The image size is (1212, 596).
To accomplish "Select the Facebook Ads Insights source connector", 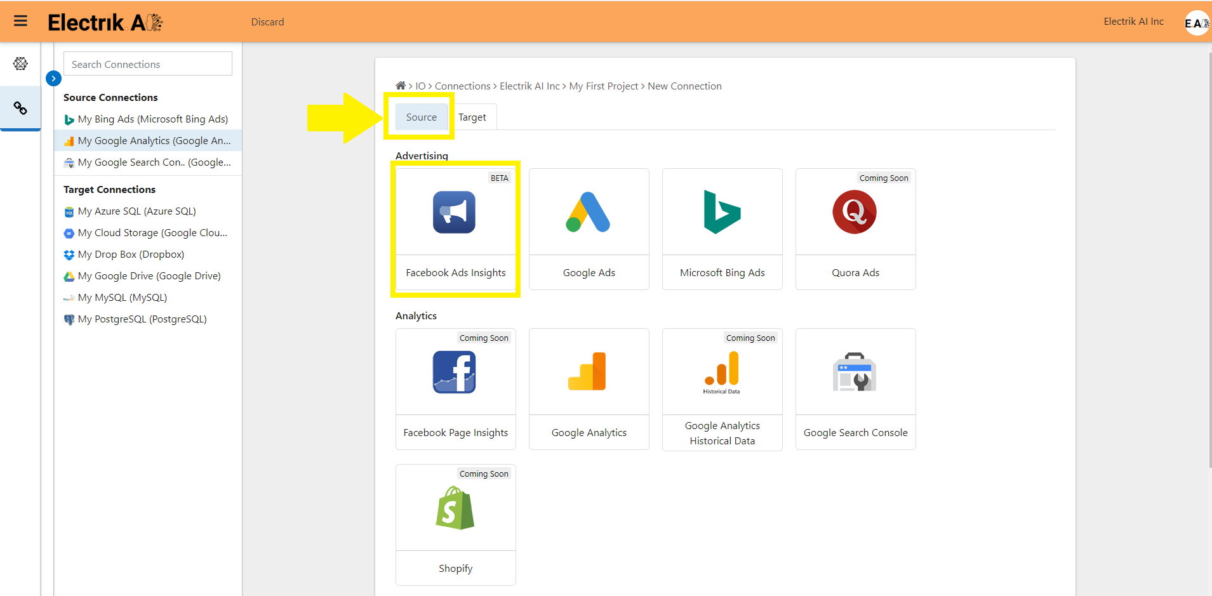I will tap(455, 228).
